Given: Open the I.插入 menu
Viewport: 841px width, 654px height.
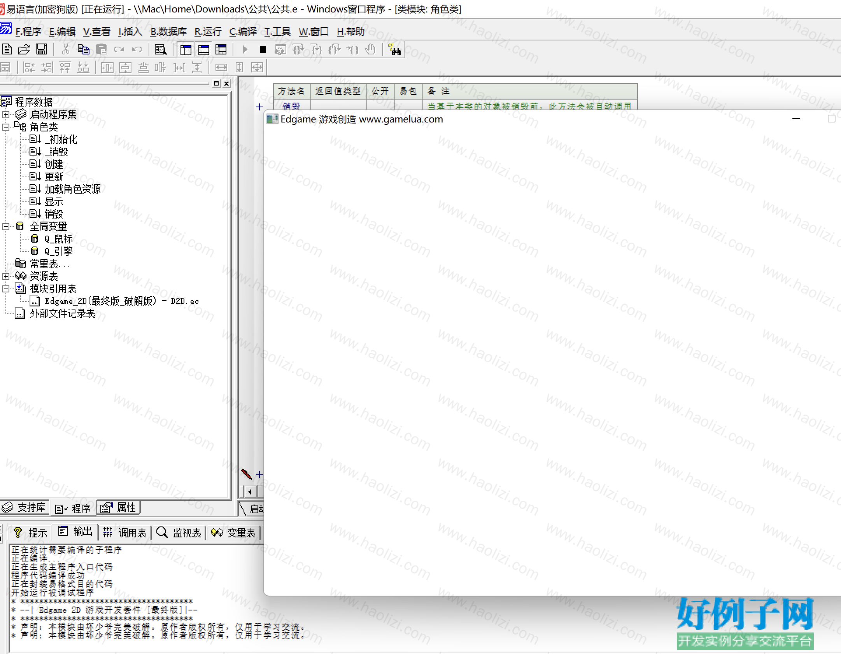Looking at the screenshot, I should 130,31.
